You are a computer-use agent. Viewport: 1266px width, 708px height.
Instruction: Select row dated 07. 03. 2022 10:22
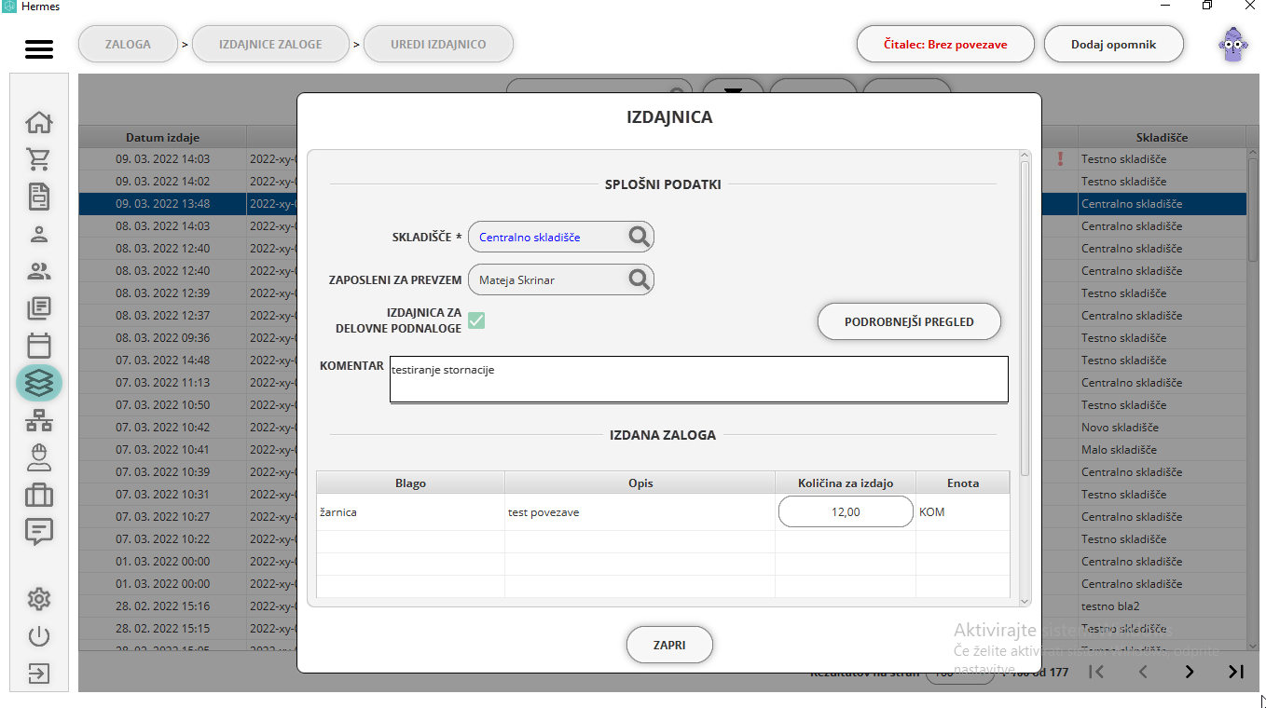tap(163, 539)
